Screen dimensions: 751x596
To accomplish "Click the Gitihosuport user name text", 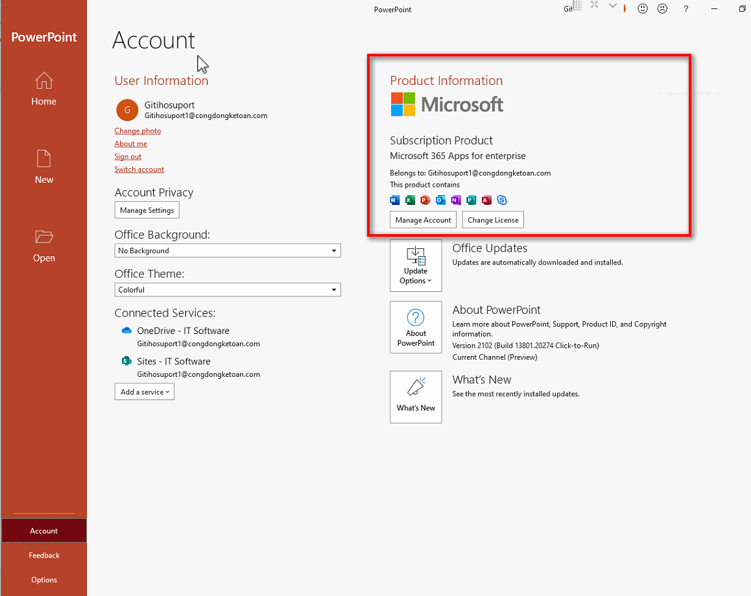I will (x=169, y=105).
